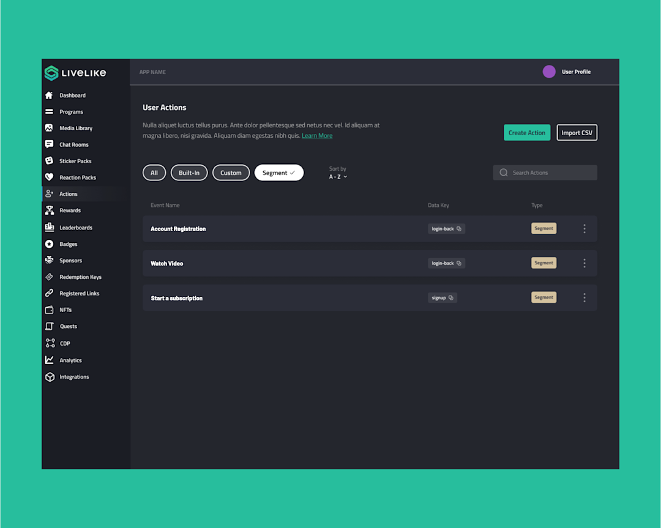Follow the Learn More link
This screenshot has height=528, width=661.
(317, 136)
